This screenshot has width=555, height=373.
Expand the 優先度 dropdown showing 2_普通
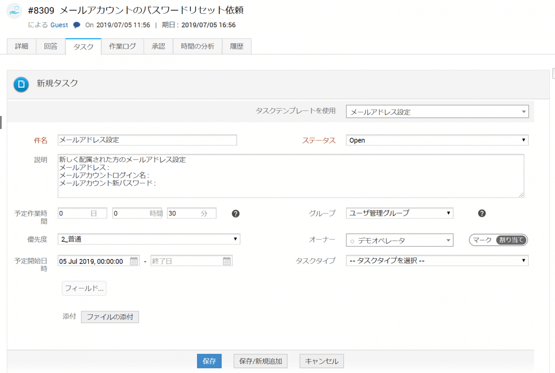149,239
